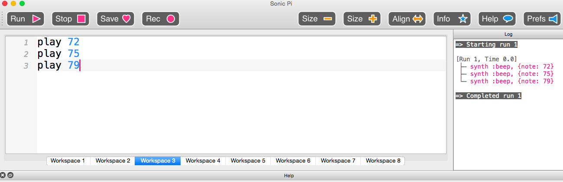Image resolution: width=563 pixels, height=182 pixels.
Task: Switch to Workspace 1 tab
Action: click(x=68, y=161)
